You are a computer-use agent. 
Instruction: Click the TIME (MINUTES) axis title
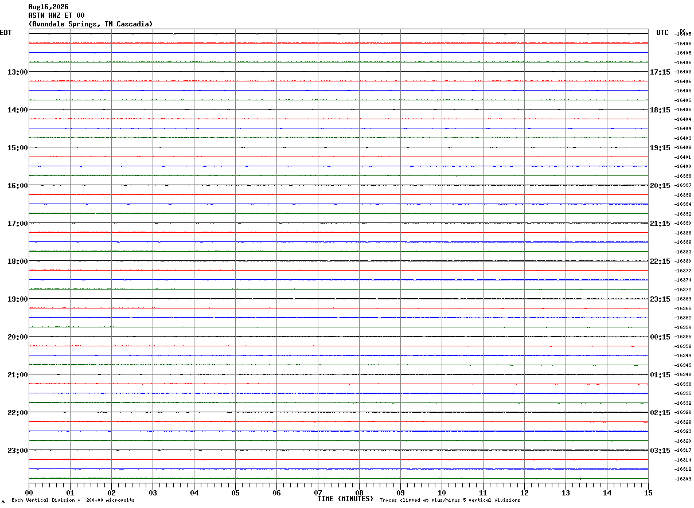pos(345,499)
